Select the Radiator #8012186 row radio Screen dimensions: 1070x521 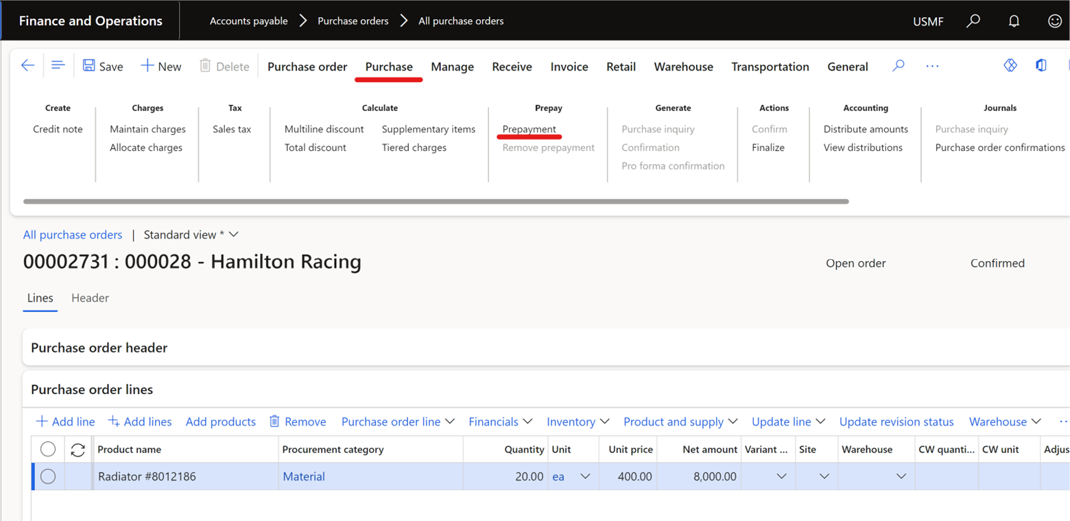pyautogui.click(x=48, y=476)
